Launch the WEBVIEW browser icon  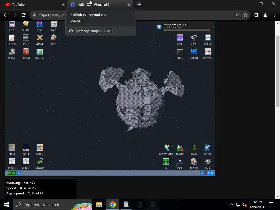pyautogui.click(x=40, y=54)
